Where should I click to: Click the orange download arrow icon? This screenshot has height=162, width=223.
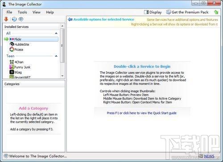[x=6, y=19]
